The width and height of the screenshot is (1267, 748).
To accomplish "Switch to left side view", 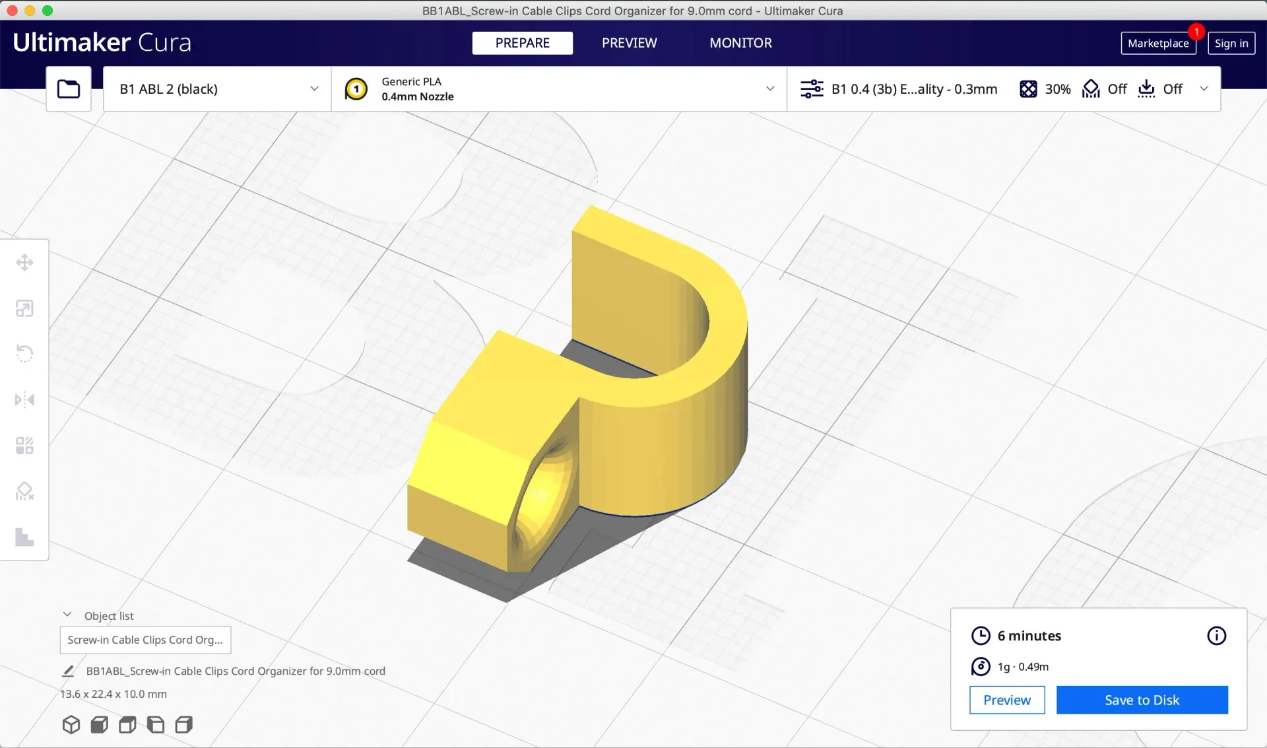I will 156,725.
